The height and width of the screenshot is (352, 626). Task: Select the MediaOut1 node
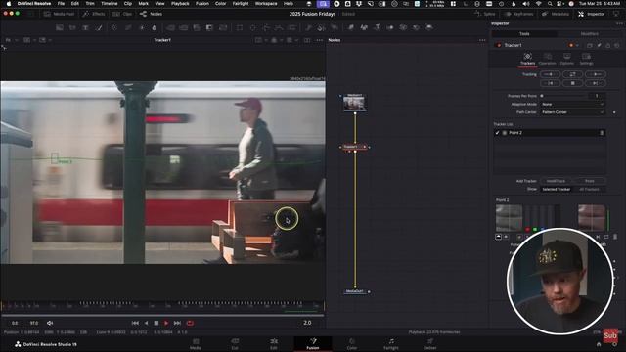pyautogui.click(x=354, y=291)
